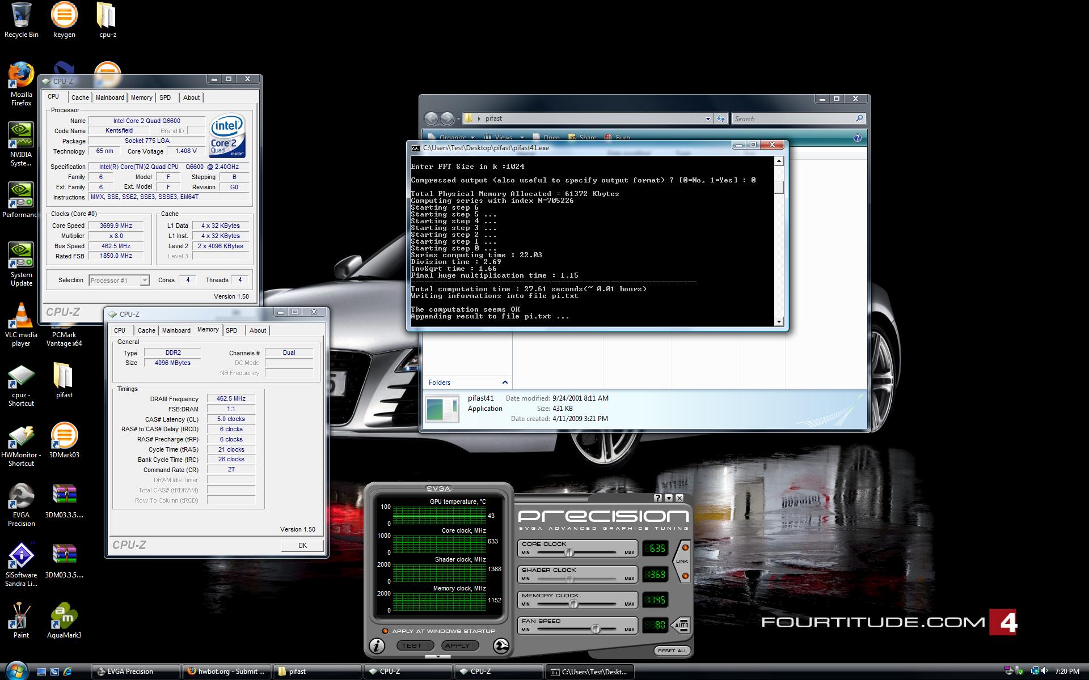Viewport: 1089px width, 680px height.
Task: Click the down-arrow button atop EVGA Precision
Action: (669, 498)
